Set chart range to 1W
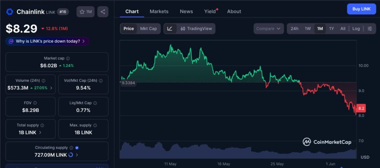The image size is (380, 168). click(308, 28)
